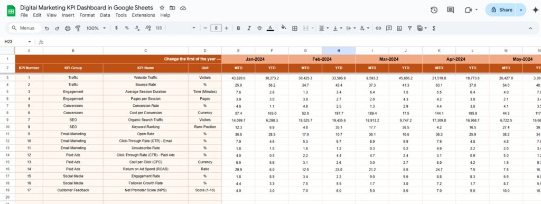Increase the font size
Viewport: 541px width, 204px height.
click(226, 29)
